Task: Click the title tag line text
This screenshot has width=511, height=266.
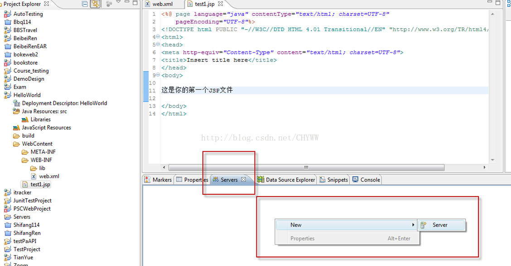Action: click(219, 60)
